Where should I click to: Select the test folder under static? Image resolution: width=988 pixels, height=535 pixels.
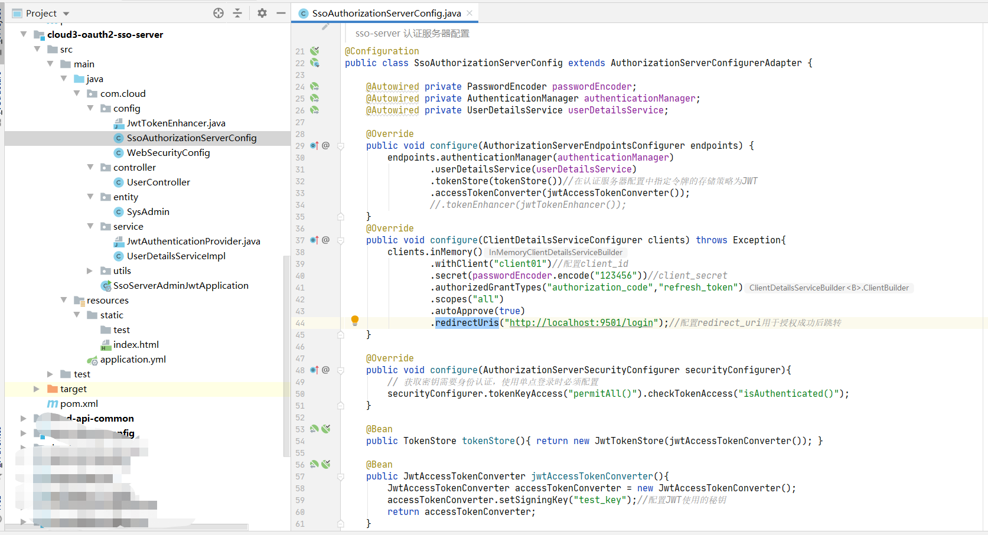click(x=121, y=330)
